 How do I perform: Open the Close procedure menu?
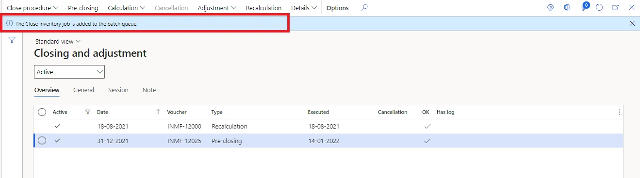(x=33, y=8)
